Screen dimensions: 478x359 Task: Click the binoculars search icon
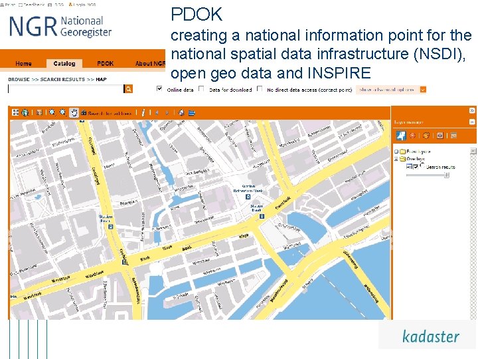tap(84, 112)
